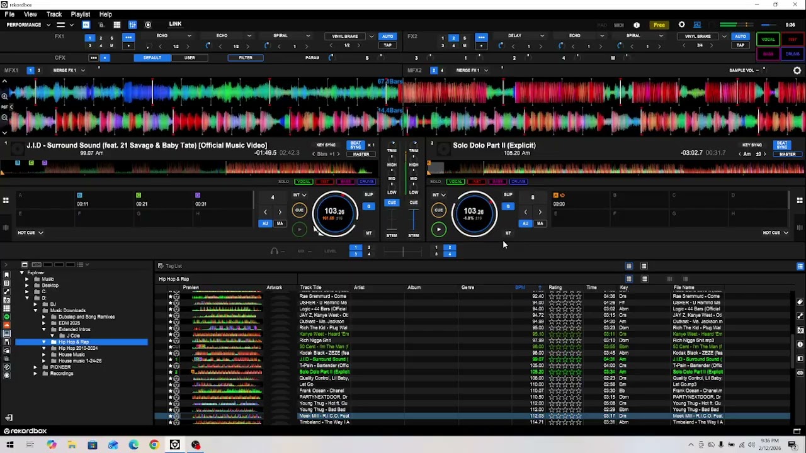Enable Slip mode on deck 2
Screen dimensions: 806x453
click(x=508, y=194)
